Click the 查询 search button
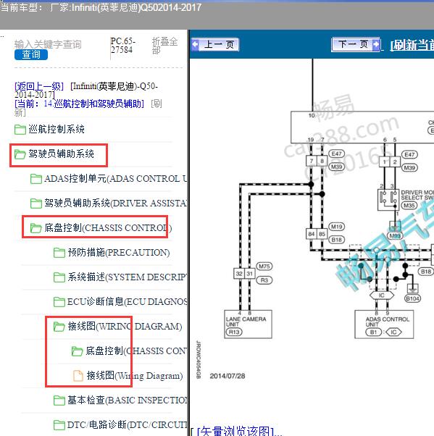434x436 pixels. 31,54
